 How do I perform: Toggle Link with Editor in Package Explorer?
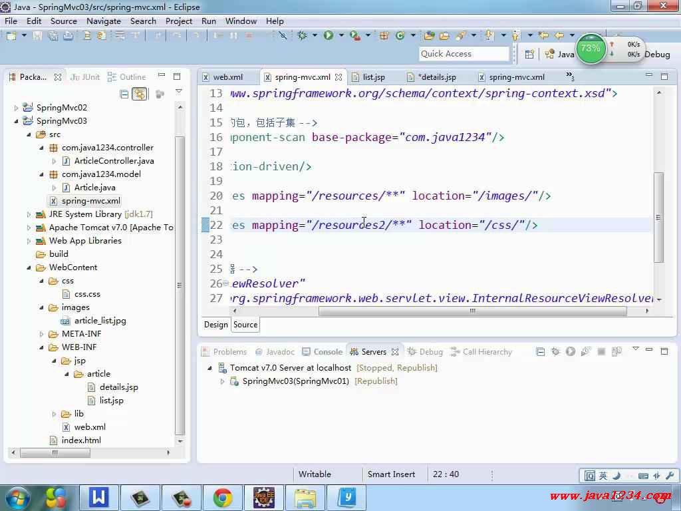[140, 94]
